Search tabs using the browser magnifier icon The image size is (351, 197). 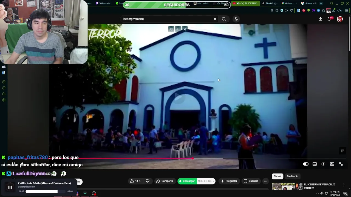tap(332, 3)
